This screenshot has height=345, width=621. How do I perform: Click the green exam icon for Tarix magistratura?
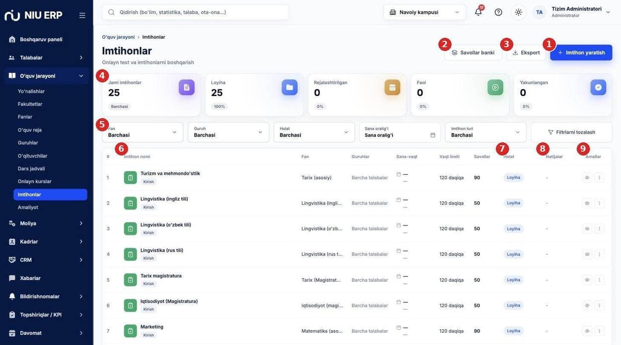130,280
